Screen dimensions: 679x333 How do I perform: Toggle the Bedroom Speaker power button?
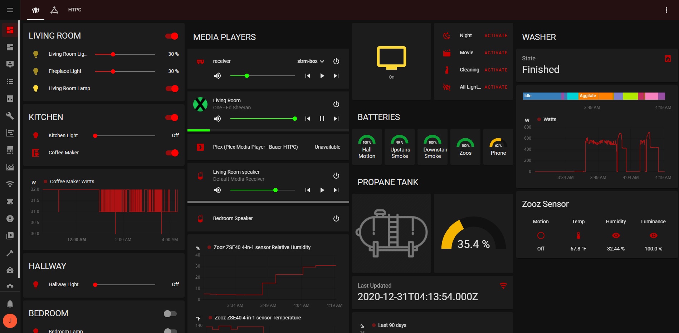click(x=336, y=219)
